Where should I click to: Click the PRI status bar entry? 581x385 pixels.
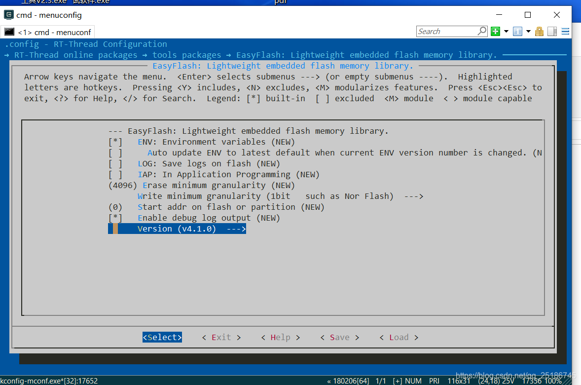tap(434, 381)
